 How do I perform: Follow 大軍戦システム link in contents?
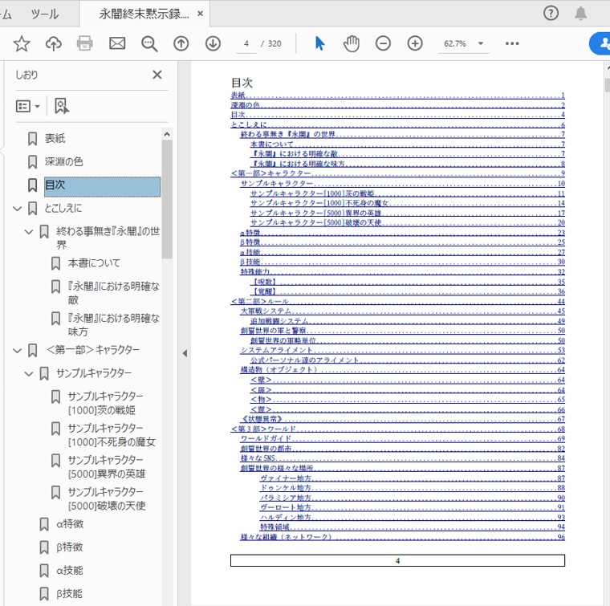click(402, 311)
